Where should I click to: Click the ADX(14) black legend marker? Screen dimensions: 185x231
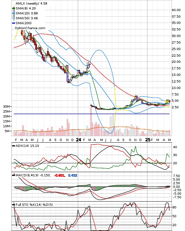click(13, 146)
